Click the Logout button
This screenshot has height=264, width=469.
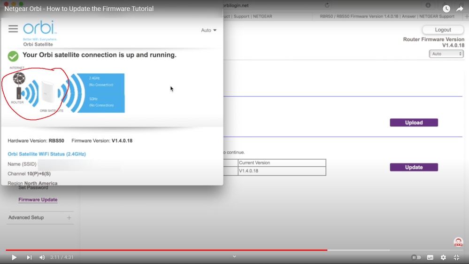(443, 30)
